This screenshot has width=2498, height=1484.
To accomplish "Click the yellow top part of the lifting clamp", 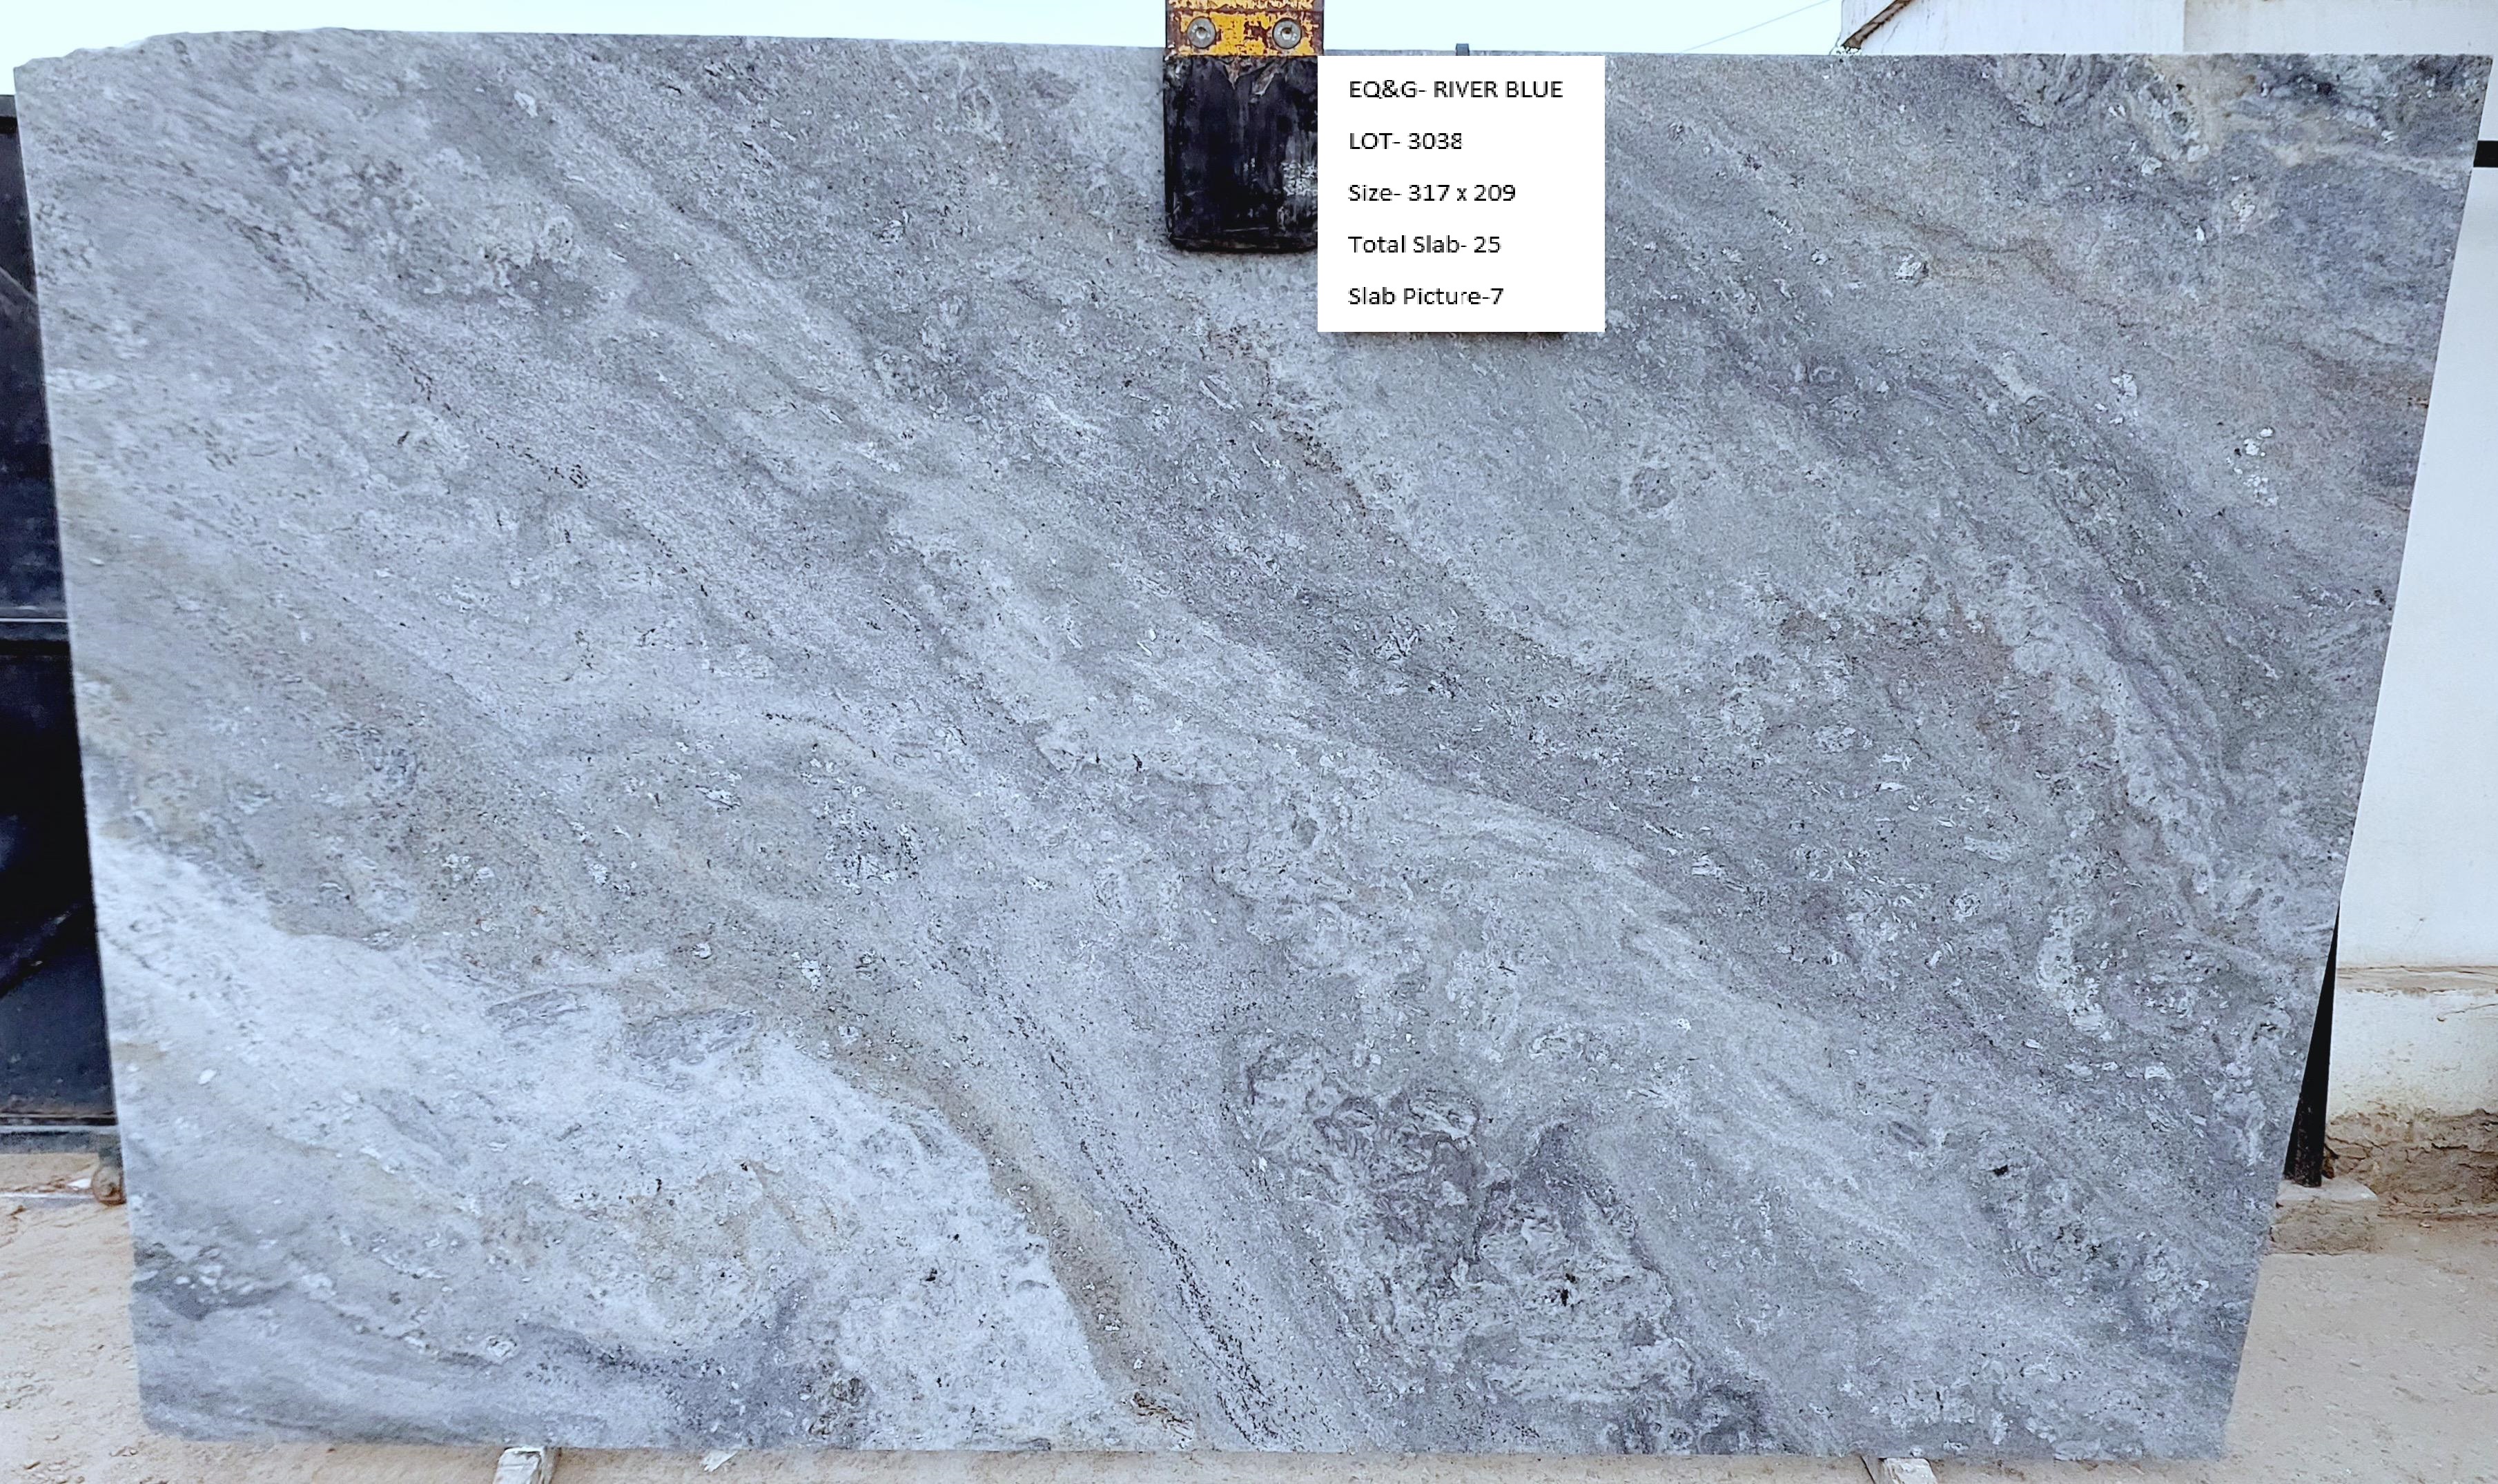I will click(1244, 25).
